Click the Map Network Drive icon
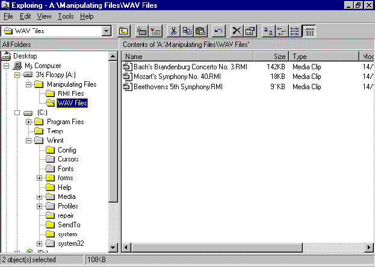 coord(141,31)
